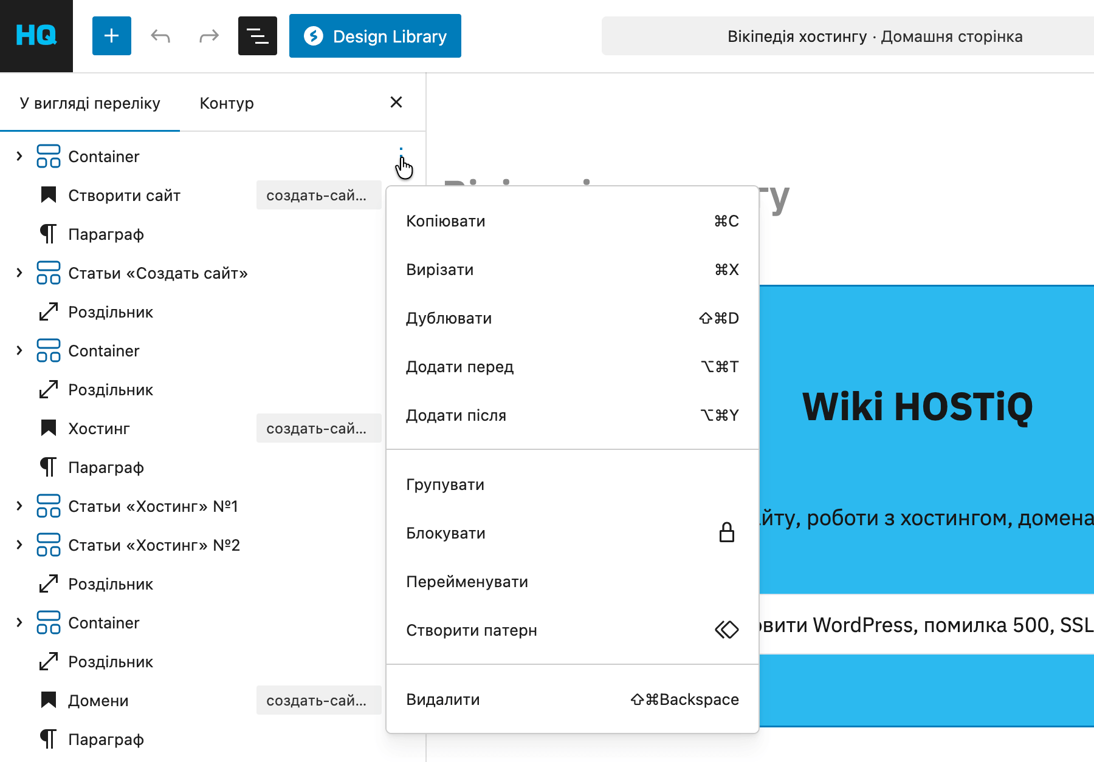Image resolution: width=1094 pixels, height=762 pixels.
Task: Click the spacer icon above Домени
Action: [49, 661]
